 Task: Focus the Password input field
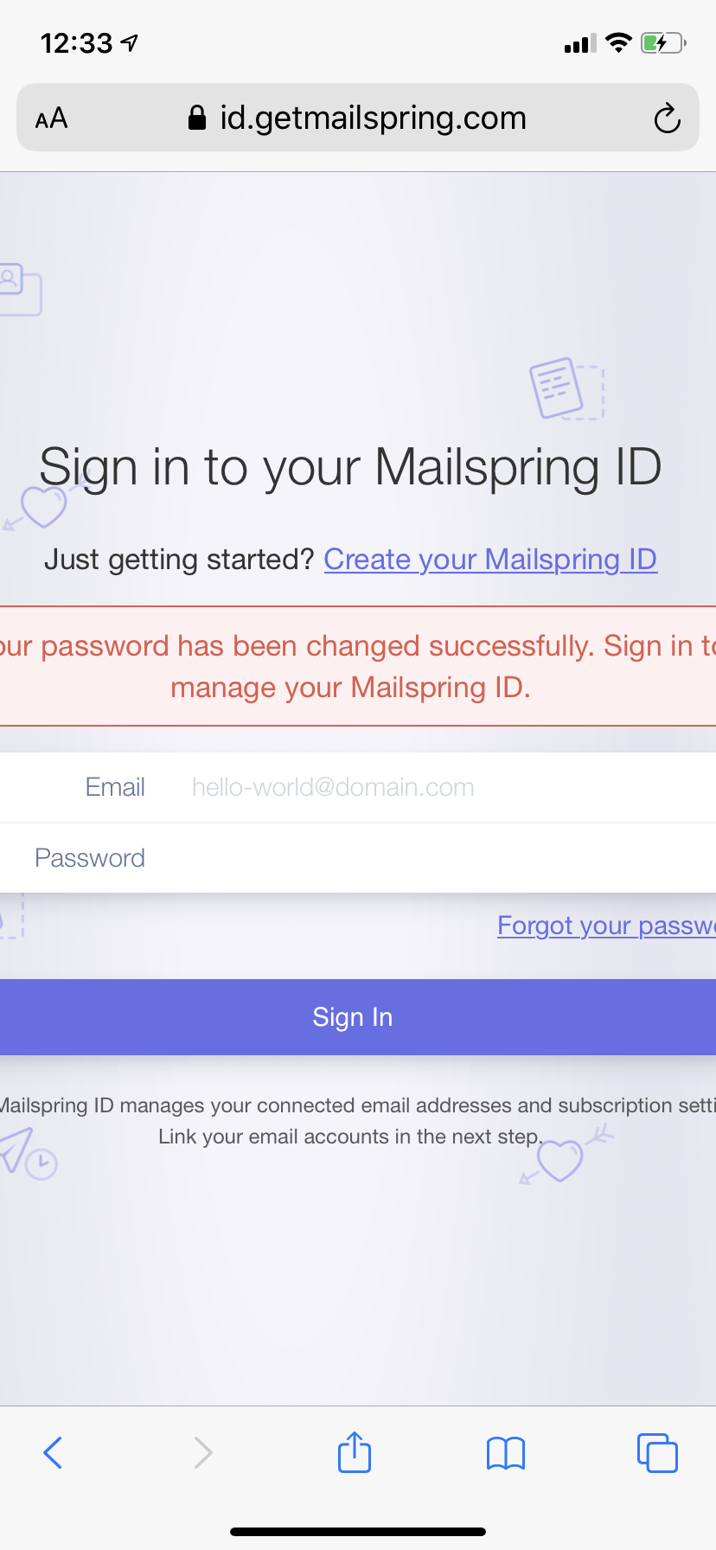(x=346, y=857)
